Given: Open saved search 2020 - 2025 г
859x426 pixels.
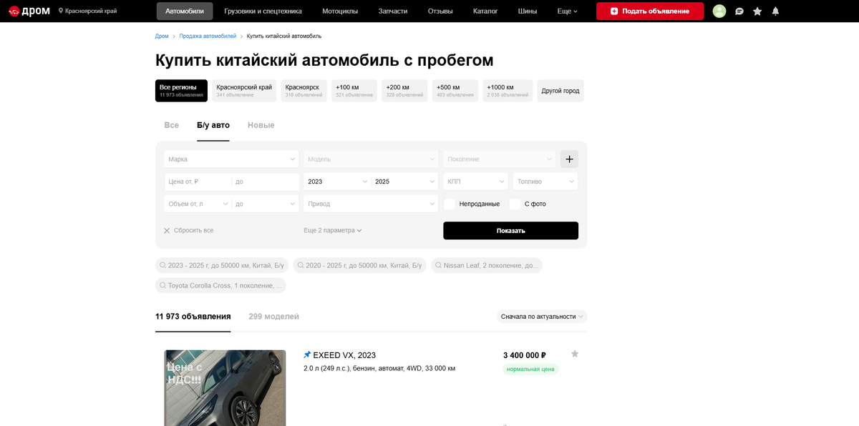Looking at the screenshot, I should click(x=359, y=265).
